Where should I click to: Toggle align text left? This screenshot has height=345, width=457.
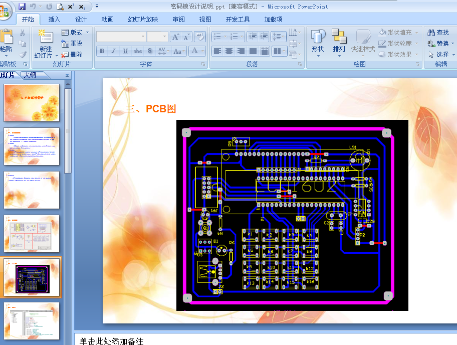coord(217,51)
